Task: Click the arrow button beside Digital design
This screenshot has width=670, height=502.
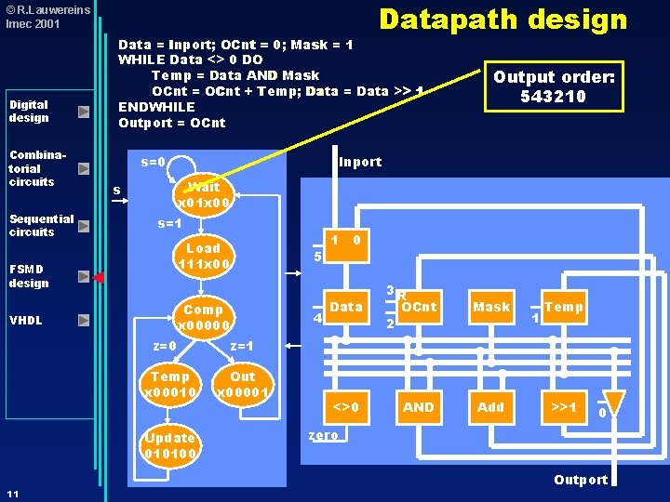Action: tap(84, 112)
